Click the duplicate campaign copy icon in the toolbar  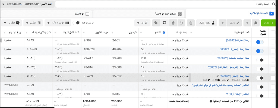pyautogui.click(x=256, y=23)
